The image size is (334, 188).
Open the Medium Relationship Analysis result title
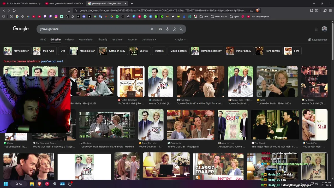(x=107, y=147)
